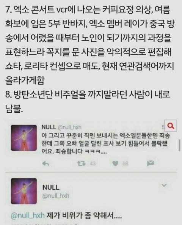Open the gray @null_hxh handle in the first tweet
Screen dimensions: 182x225
click(x=69, y=127)
